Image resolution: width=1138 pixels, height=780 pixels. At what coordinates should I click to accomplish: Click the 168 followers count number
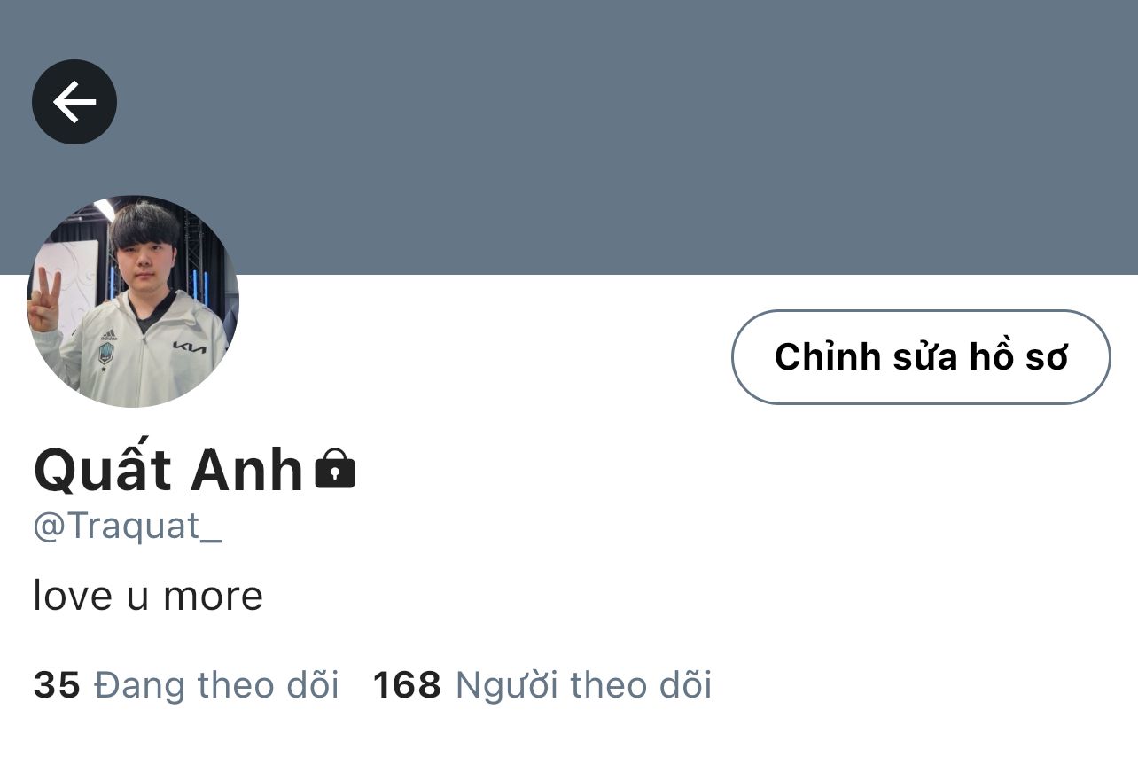pos(407,685)
